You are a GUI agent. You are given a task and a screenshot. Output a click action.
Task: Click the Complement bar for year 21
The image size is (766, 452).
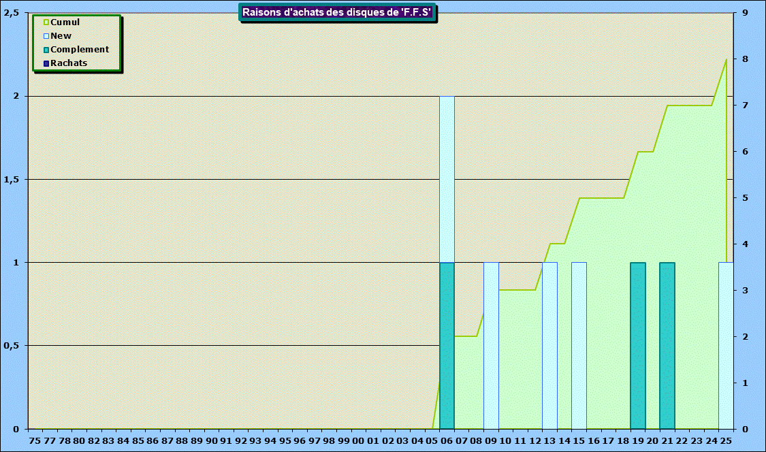click(x=667, y=346)
